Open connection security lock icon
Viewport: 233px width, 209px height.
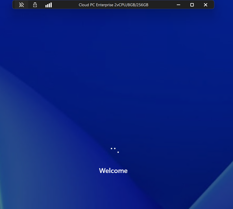coord(35,5)
